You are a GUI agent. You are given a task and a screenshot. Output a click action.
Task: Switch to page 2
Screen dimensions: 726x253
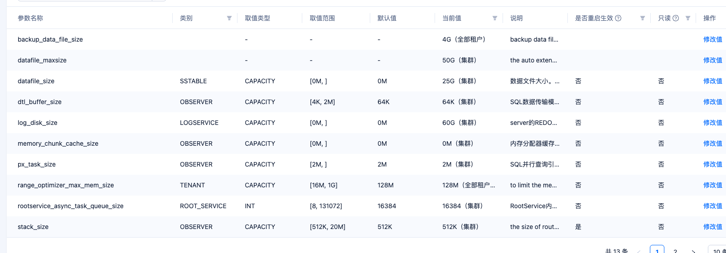coord(675,251)
